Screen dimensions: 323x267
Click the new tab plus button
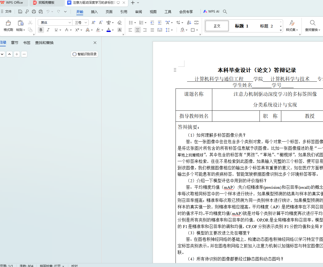[133, 3]
